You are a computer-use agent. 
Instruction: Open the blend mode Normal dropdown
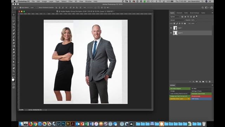point(177,20)
